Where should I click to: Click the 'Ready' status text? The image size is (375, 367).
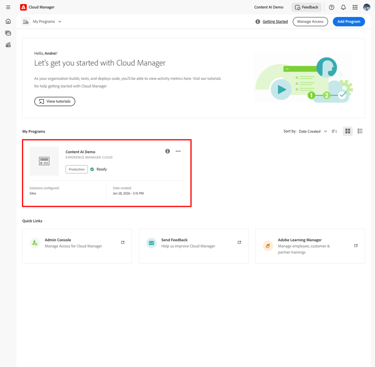[101, 169]
